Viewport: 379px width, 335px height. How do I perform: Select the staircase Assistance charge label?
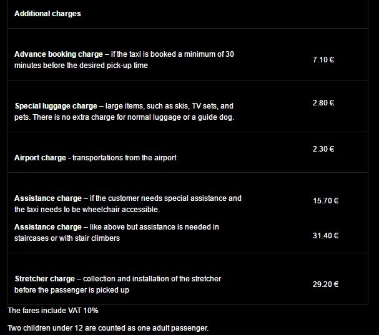click(x=48, y=227)
